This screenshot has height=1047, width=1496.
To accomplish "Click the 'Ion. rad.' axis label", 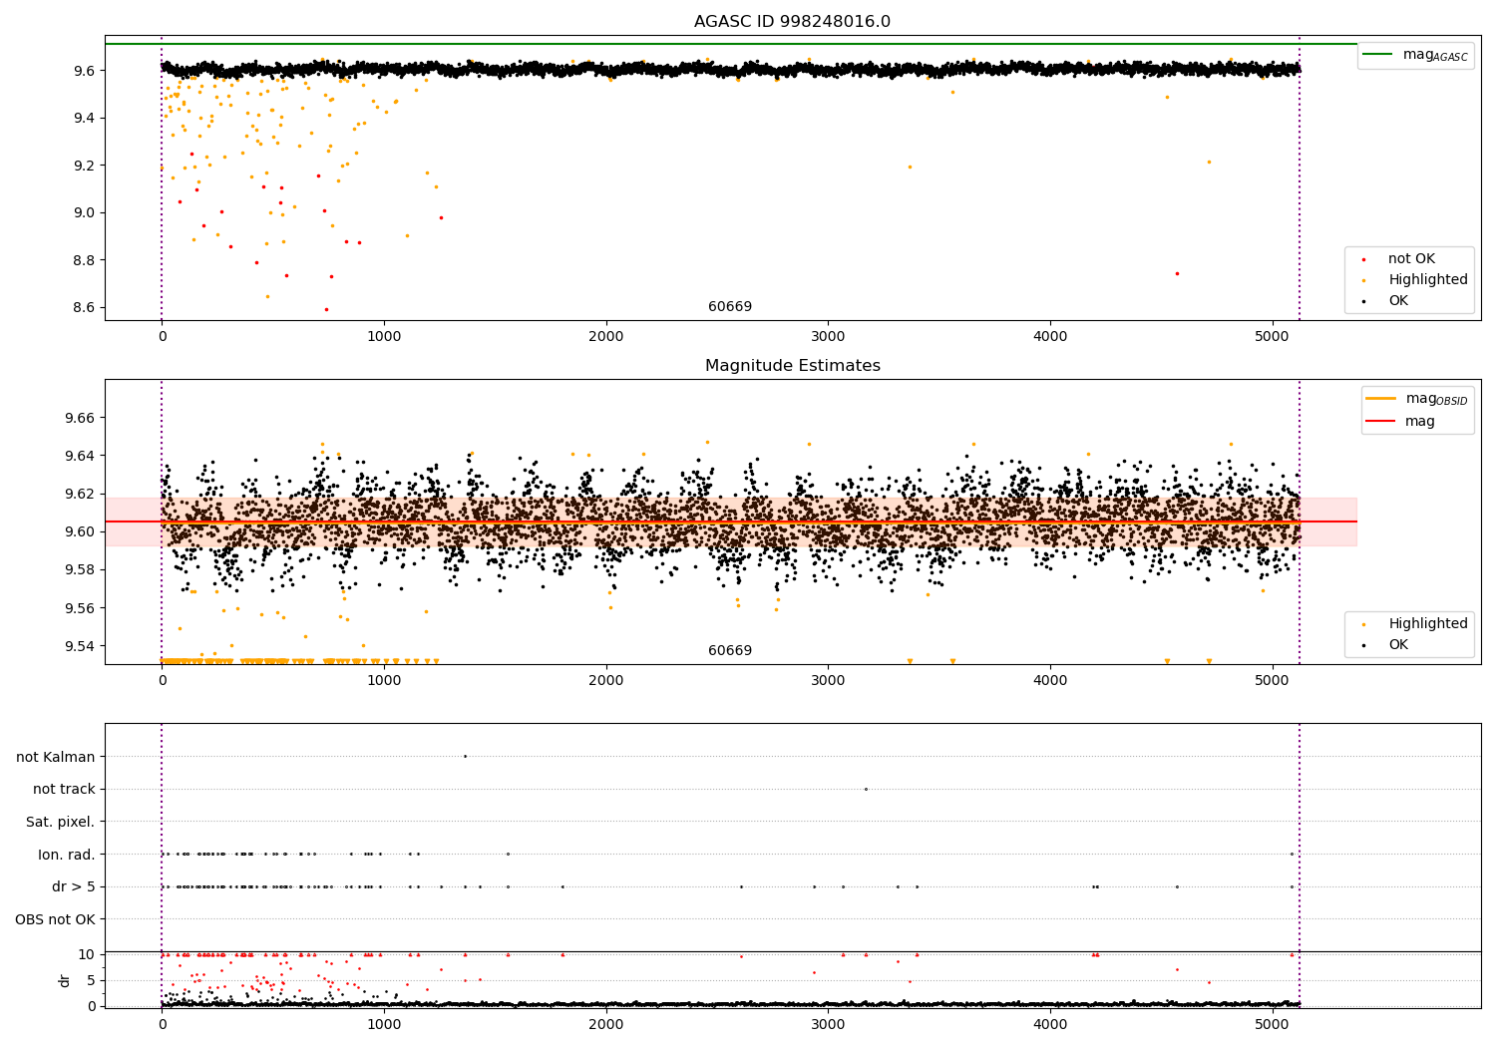I will (67, 855).
